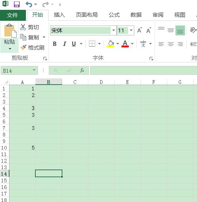This screenshot has height=202, width=197.
Task: Click the wén phonetic guide icon
Action: pos(143,44)
